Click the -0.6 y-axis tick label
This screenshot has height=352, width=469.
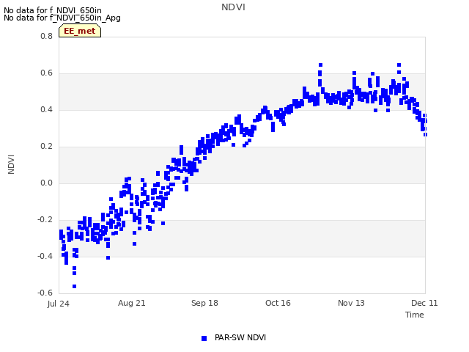pos(45,293)
